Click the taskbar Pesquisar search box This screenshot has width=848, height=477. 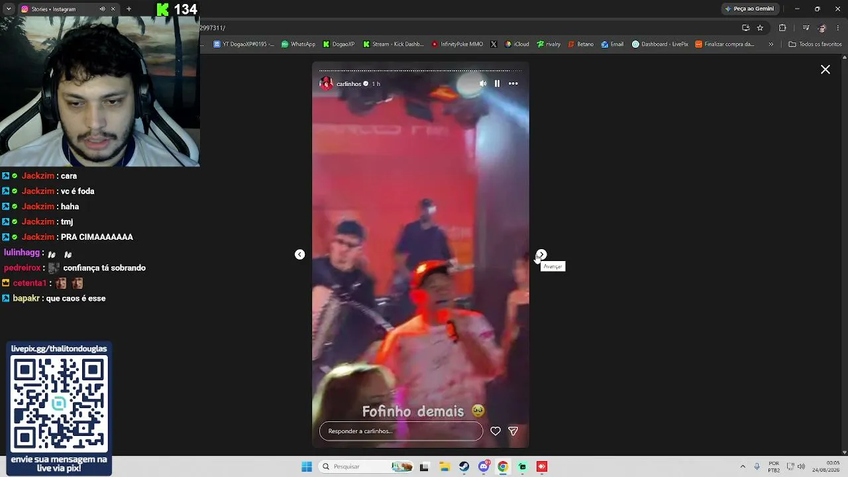coord(367,466)
